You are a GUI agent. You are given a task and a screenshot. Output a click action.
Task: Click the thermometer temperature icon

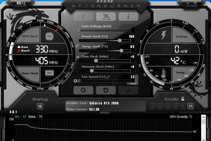163,74
